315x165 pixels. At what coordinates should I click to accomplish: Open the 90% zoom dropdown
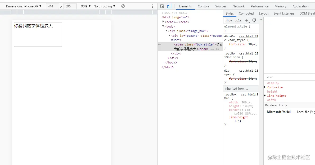pyautogui.click(x=86, y=6)
